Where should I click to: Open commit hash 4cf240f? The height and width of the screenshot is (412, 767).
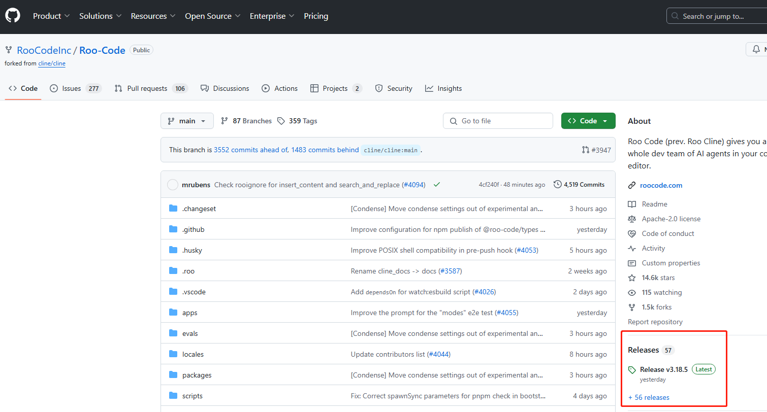click(x=489, y=185)
